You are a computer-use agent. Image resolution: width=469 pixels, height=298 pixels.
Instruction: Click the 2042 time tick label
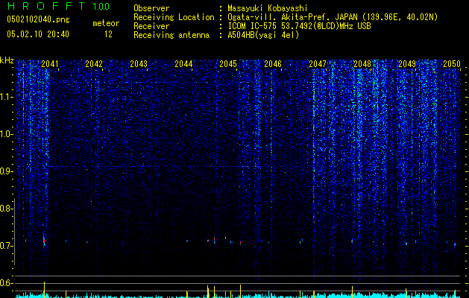(94, 64)
